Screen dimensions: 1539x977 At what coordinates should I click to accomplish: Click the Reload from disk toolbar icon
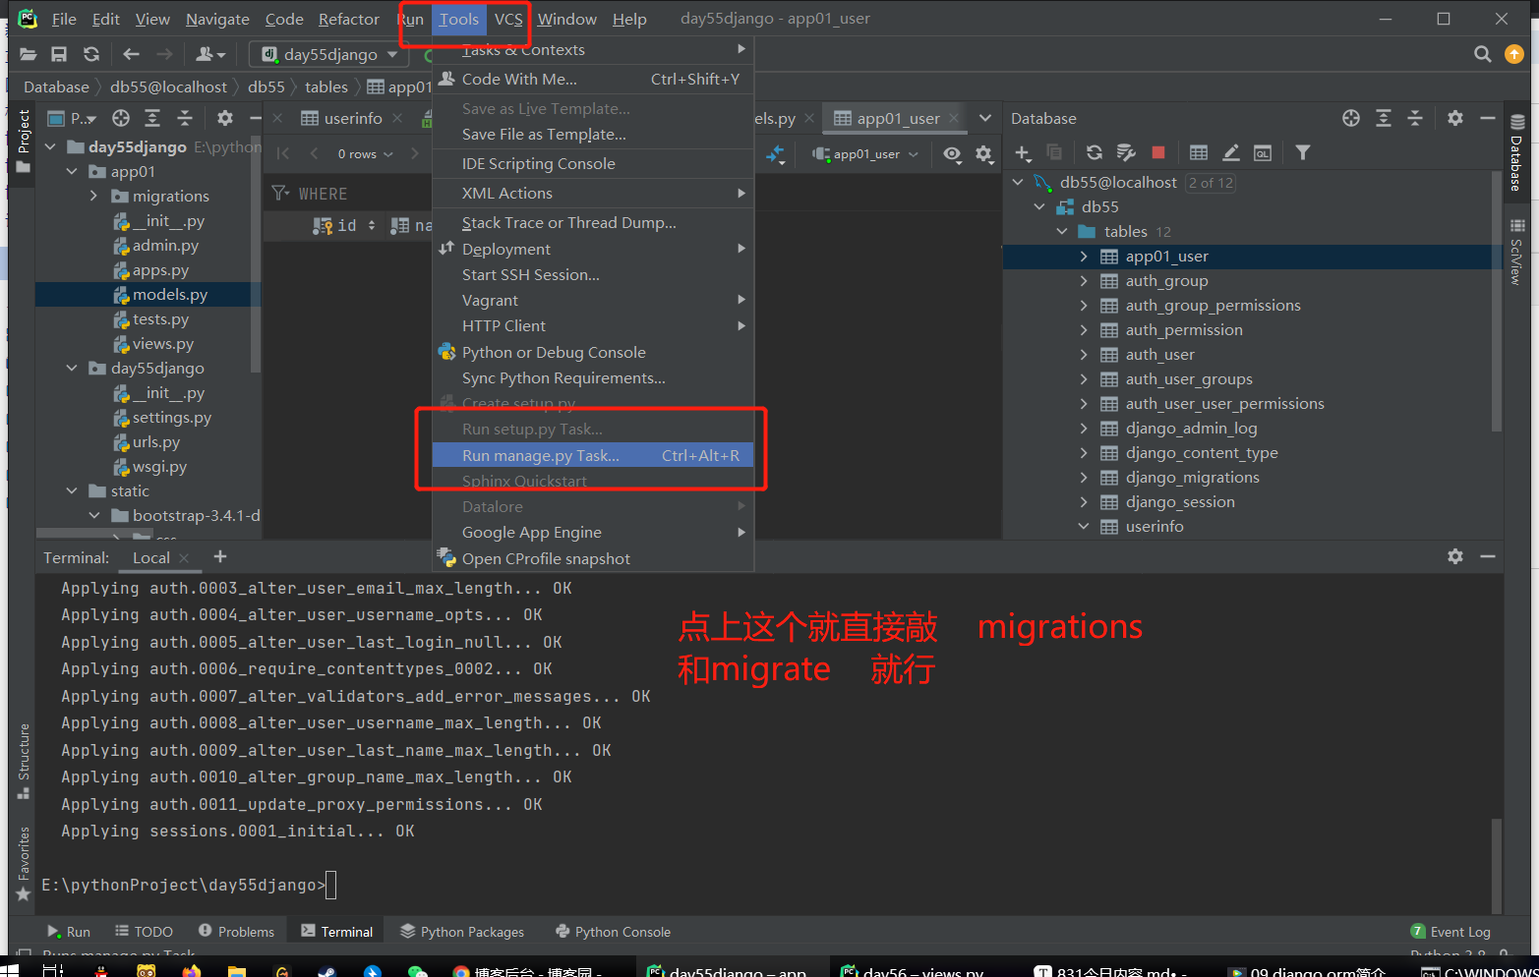(x=91, y=54)
